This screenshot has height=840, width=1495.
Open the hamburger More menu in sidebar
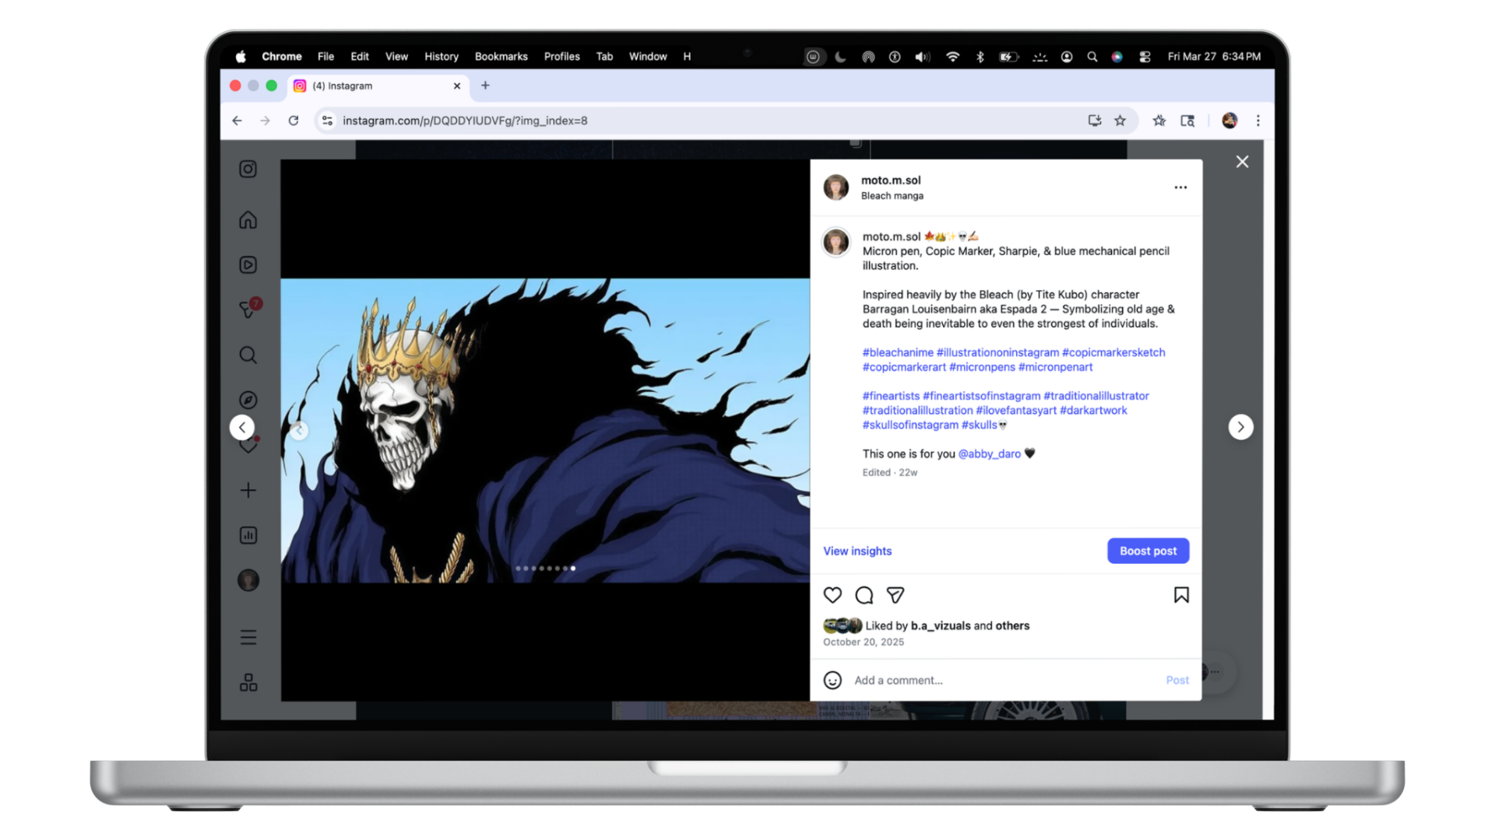point(248,638)
